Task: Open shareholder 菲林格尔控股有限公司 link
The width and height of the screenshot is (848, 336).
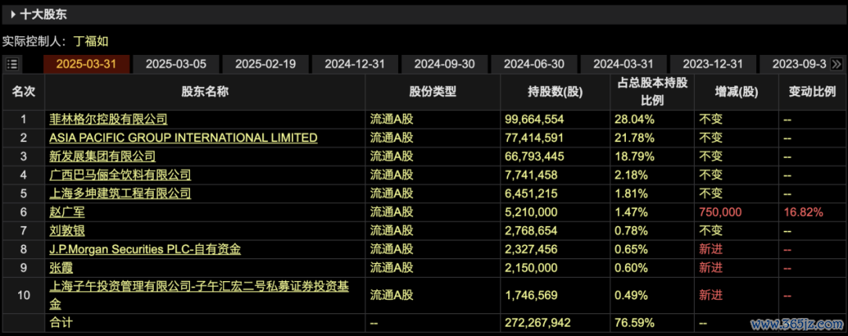Action: pos(108,119)
